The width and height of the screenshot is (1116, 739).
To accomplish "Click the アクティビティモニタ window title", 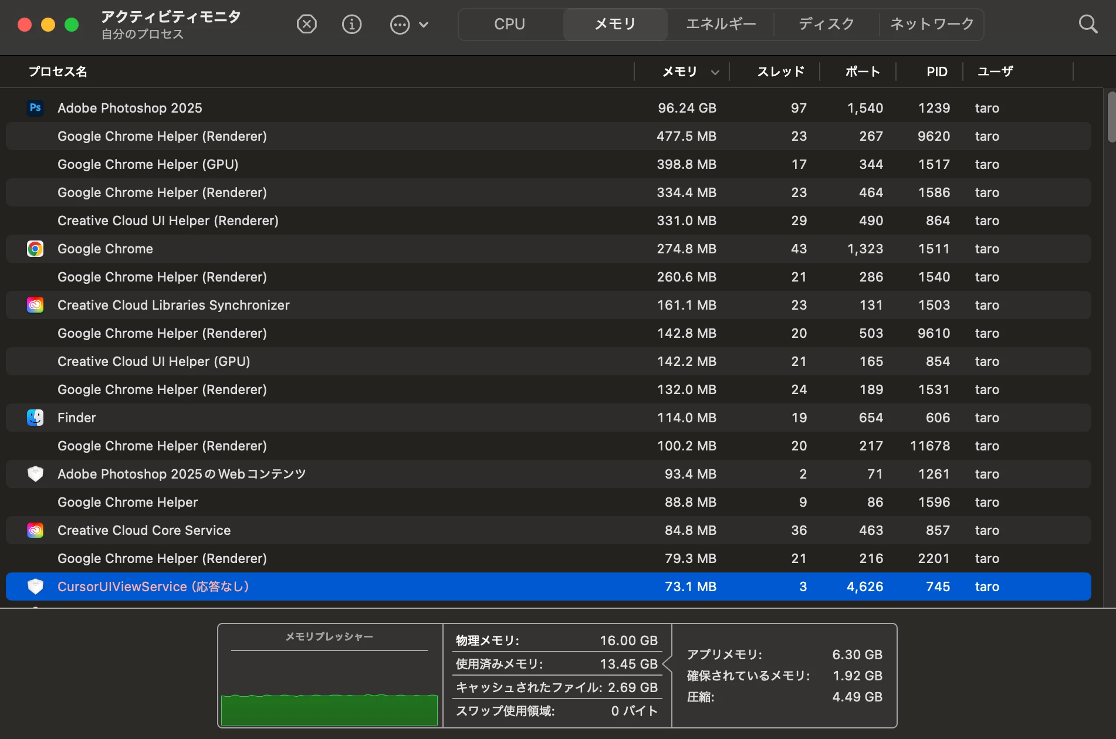I will pos(171,16).
